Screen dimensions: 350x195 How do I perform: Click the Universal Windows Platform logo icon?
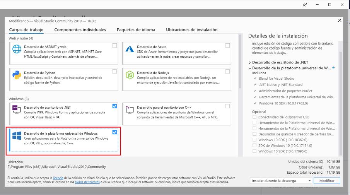tap(17, 135)
